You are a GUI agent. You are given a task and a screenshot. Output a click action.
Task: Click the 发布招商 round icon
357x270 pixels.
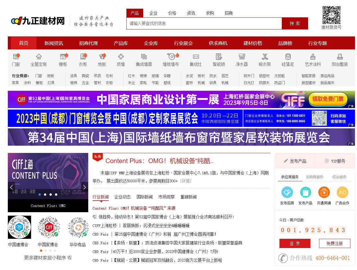287,192
